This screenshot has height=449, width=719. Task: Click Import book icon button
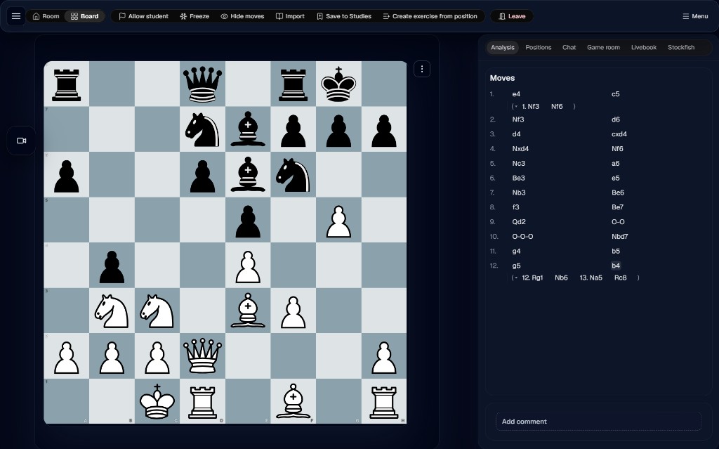(x=290, y=16)
